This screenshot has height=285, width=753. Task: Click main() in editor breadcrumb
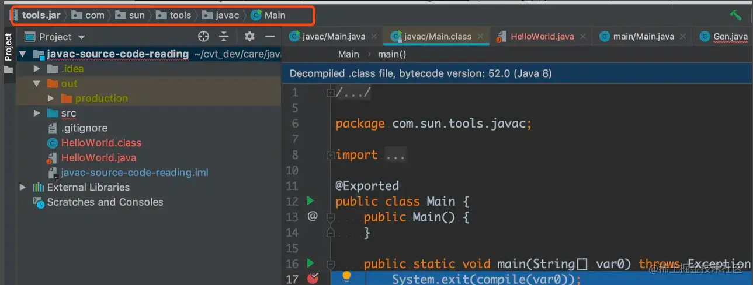[392, 54]
